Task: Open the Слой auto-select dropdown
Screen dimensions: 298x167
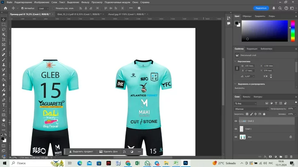Action: [x=43, y=8]
